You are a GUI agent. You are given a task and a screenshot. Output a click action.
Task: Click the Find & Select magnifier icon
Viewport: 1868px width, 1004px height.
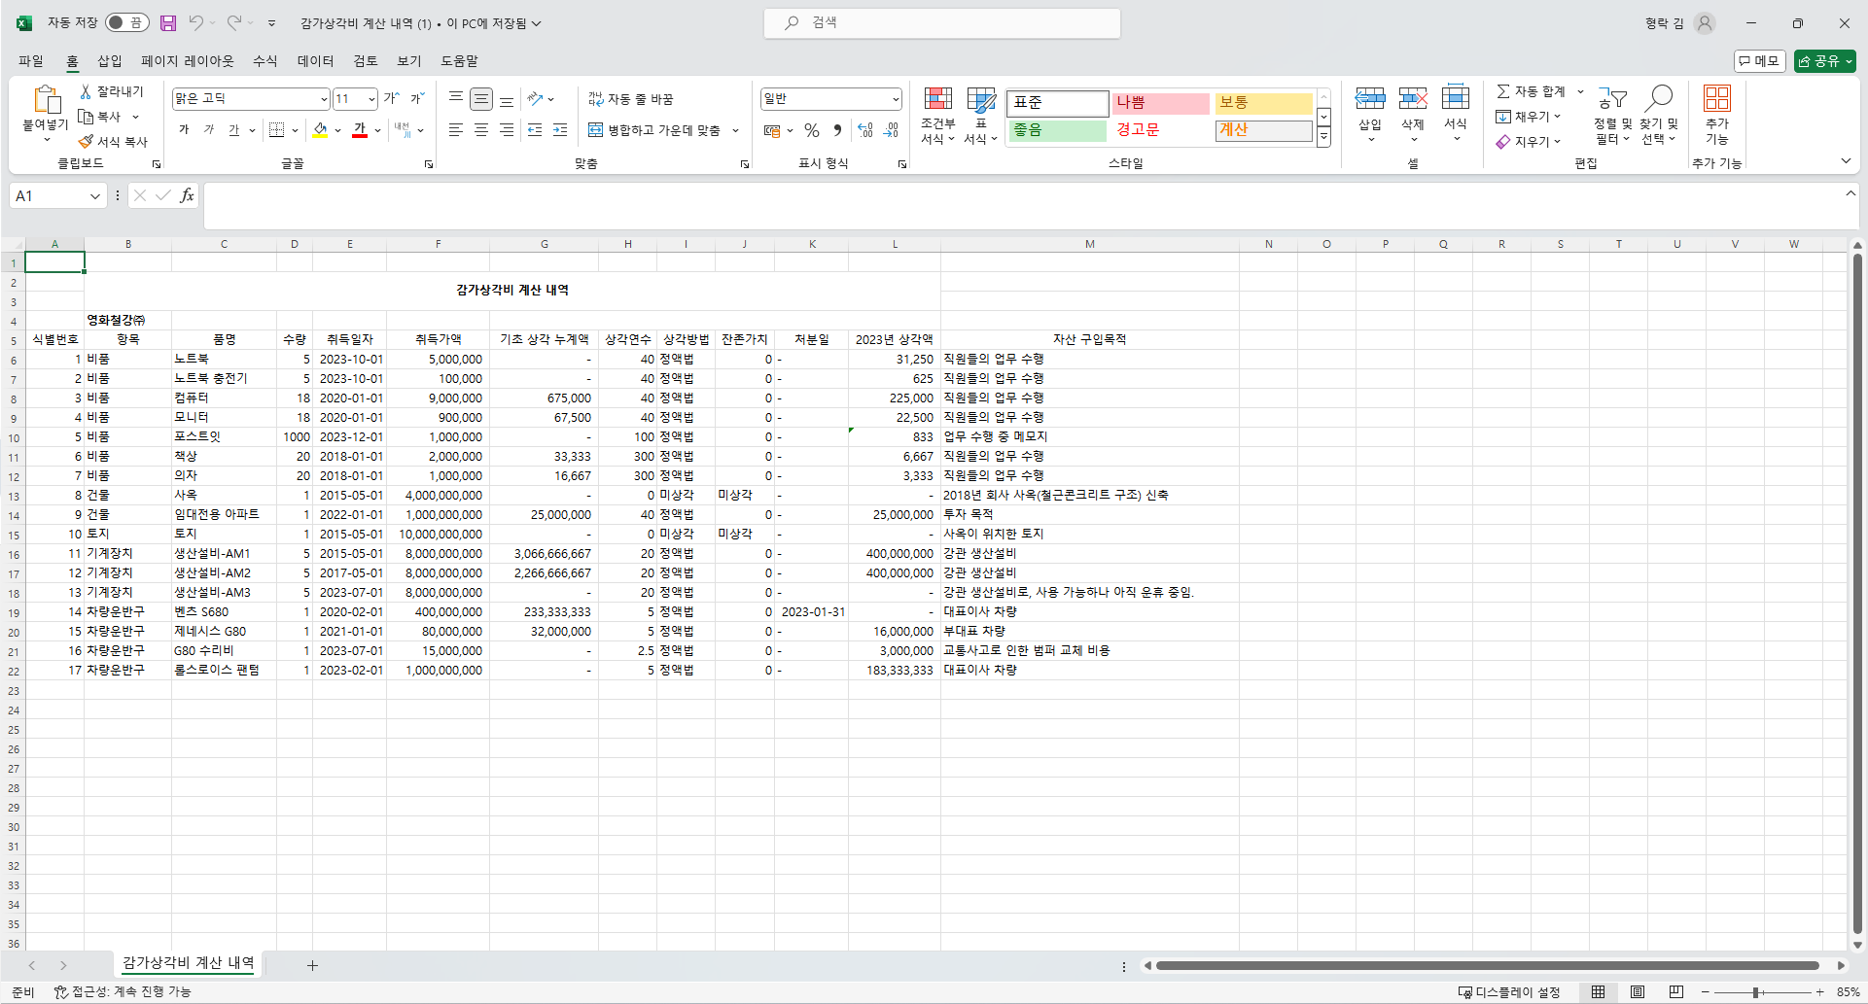[1658, 99]
